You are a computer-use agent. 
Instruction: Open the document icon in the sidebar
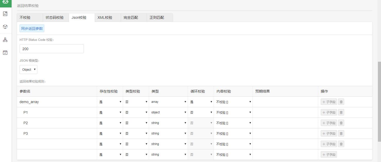coord(5,14)
